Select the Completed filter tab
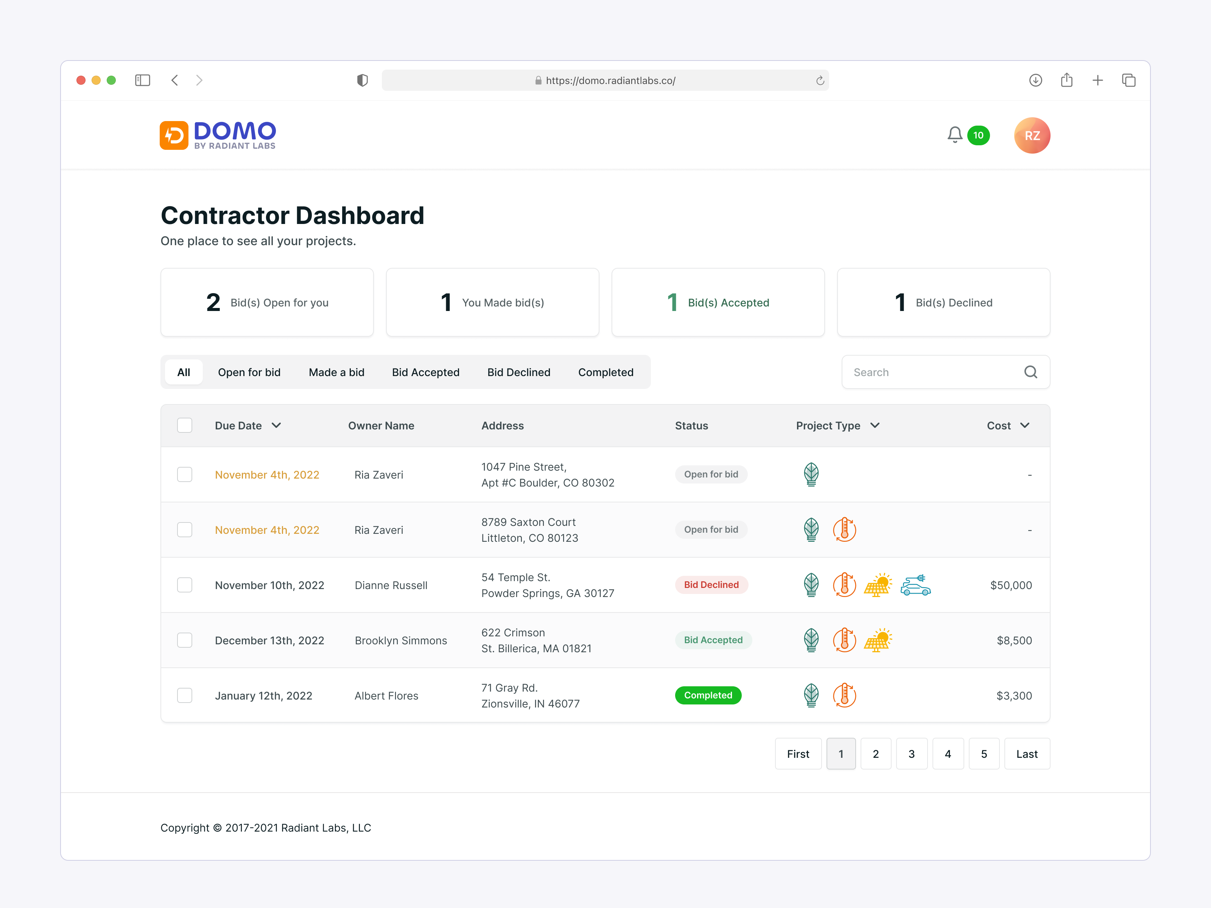The height and width of the screenshot is (908, 1211). (605, 372)
